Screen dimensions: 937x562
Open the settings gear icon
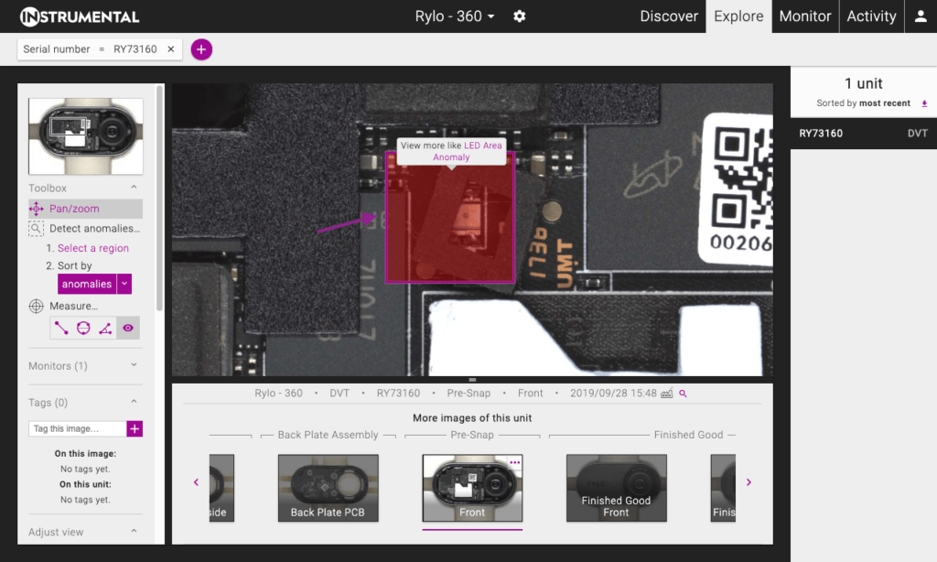coord(520,16)
